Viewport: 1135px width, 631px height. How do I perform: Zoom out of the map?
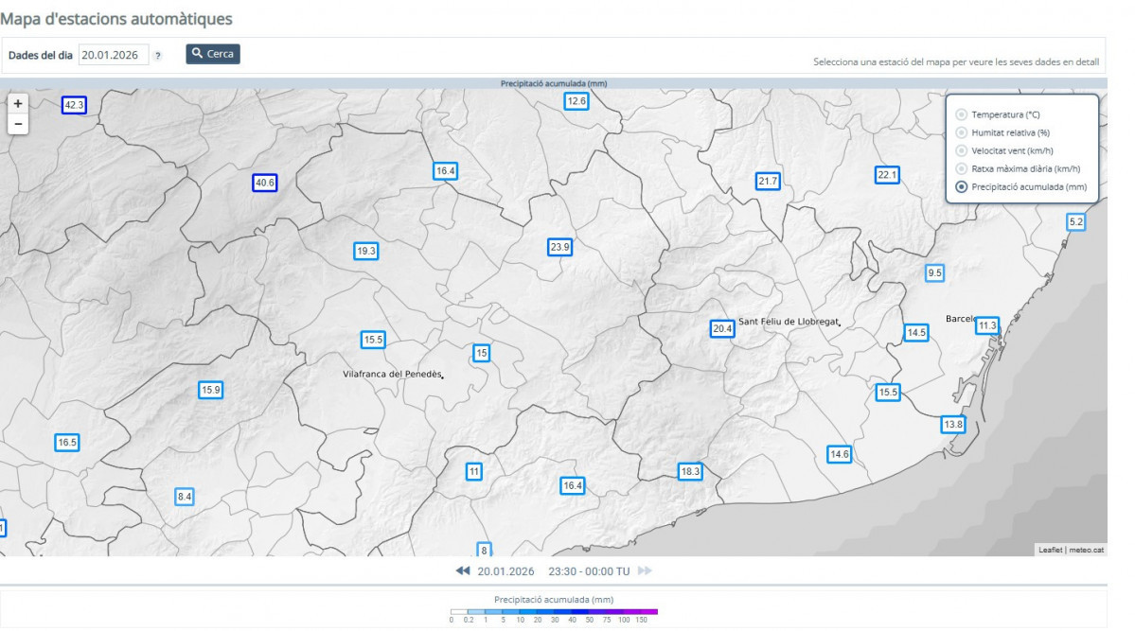[18, 124]
